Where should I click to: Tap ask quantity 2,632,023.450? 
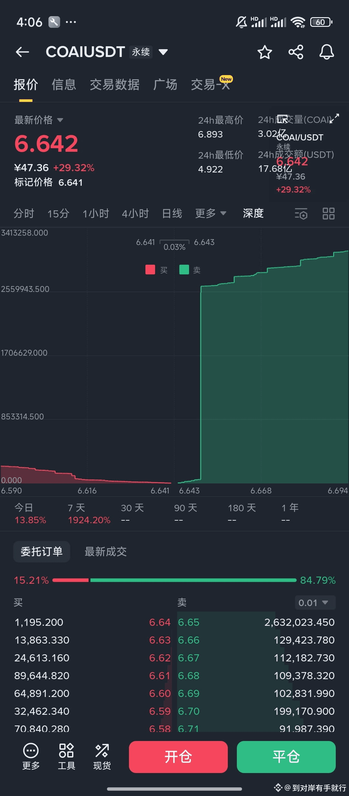point(300,622)
